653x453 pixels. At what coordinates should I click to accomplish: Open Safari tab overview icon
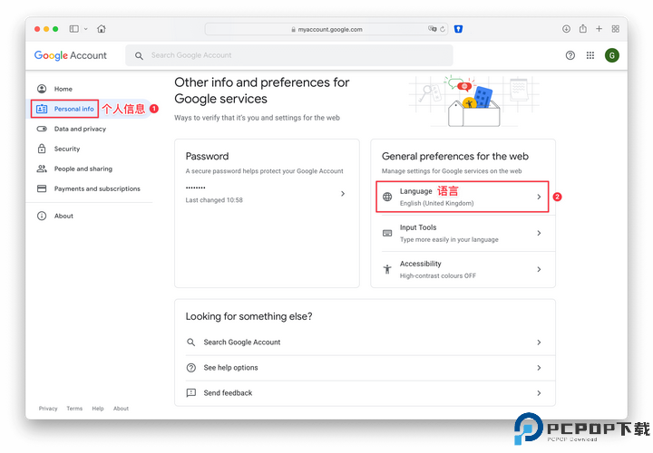[616, 29]
